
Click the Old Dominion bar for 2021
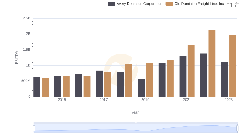191,71
